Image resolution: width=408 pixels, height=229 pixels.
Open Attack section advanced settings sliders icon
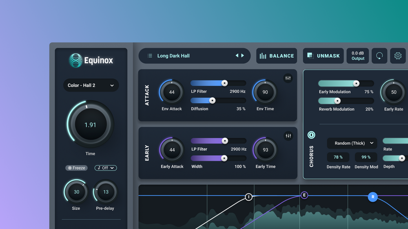tap(288, 78)
